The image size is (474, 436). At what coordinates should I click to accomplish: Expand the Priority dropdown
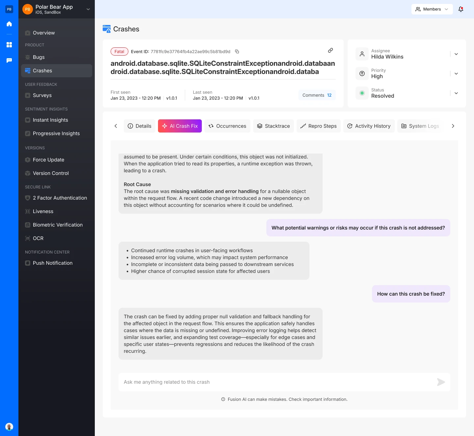(456, 74)
